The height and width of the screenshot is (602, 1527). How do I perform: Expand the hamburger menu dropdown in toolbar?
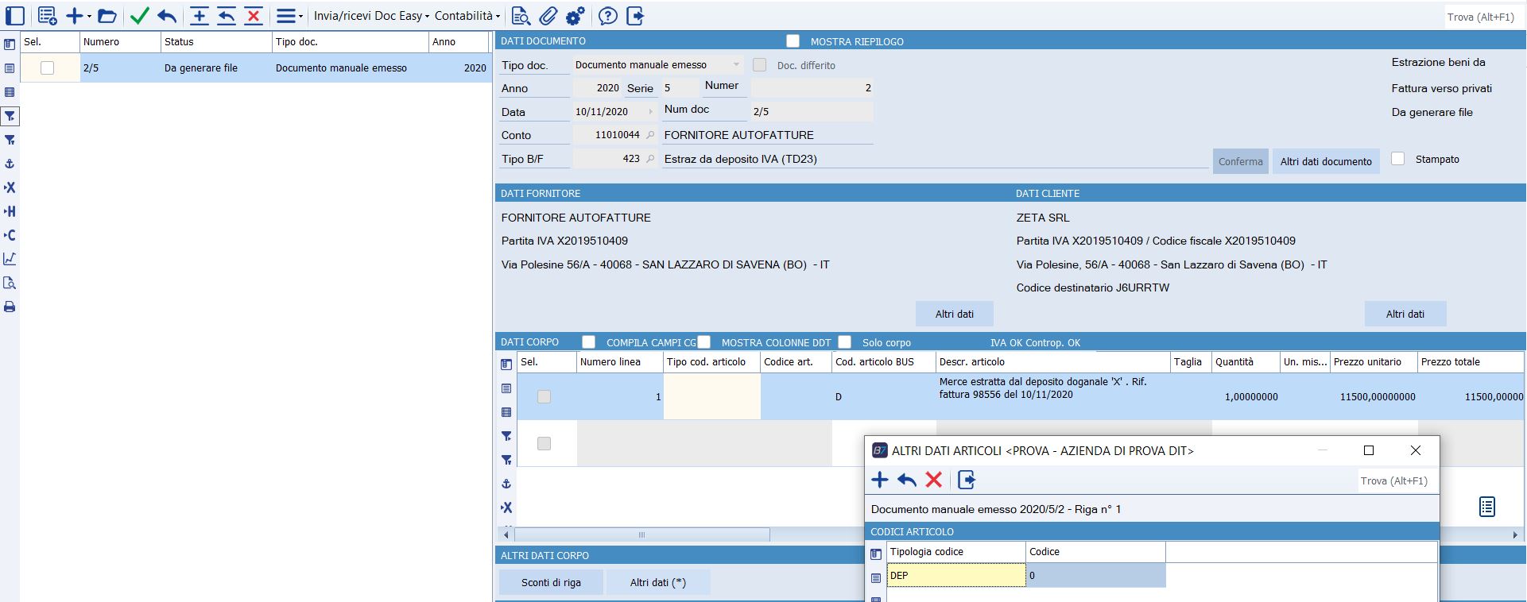click(289, 16)
